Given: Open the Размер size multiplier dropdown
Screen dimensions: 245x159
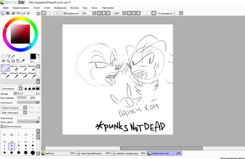Looking at the screenshot, I should coord(15,94).
